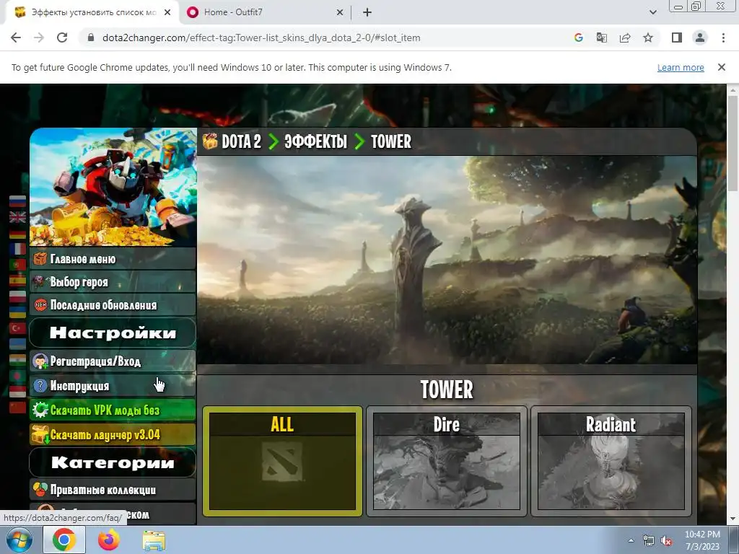Screen dimensions: 739x554
Task: Choose the Bangladesh flag
Action: tap(17, 376)
